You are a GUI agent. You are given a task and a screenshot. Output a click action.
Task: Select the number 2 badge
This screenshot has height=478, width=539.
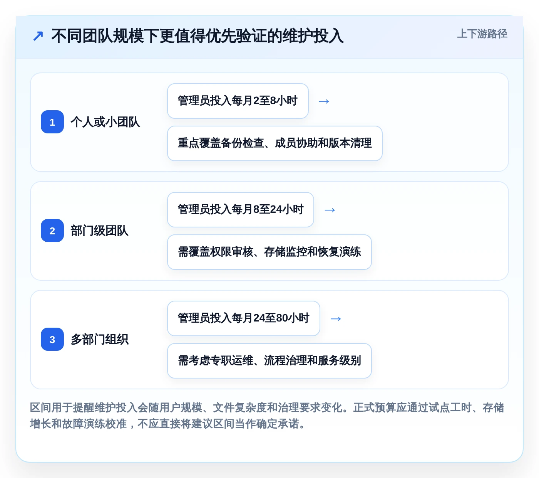pyautogui.click(x=52, y=231)
